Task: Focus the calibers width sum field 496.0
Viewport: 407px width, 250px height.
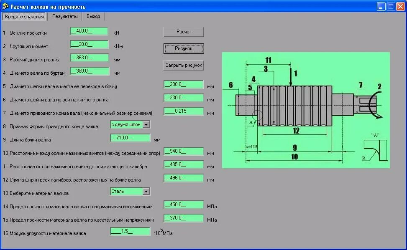Action: click(184, 178)
